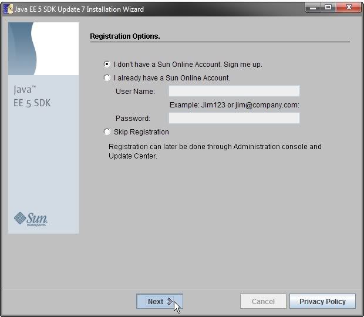
Task: Click the Java icon in the title bar
Action: 9,9
